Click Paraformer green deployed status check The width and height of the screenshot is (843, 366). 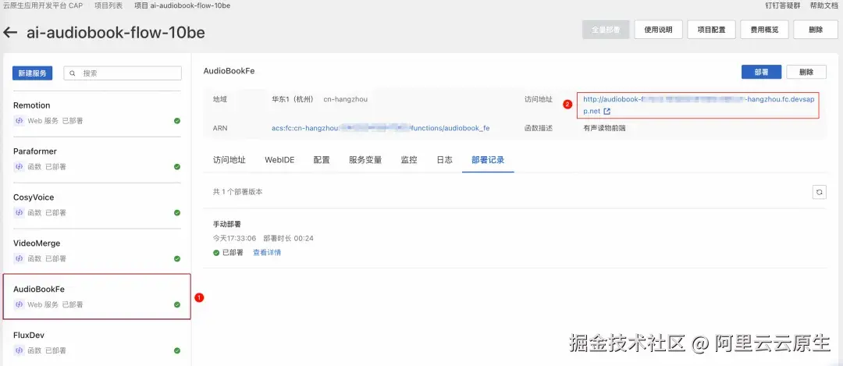177,166
